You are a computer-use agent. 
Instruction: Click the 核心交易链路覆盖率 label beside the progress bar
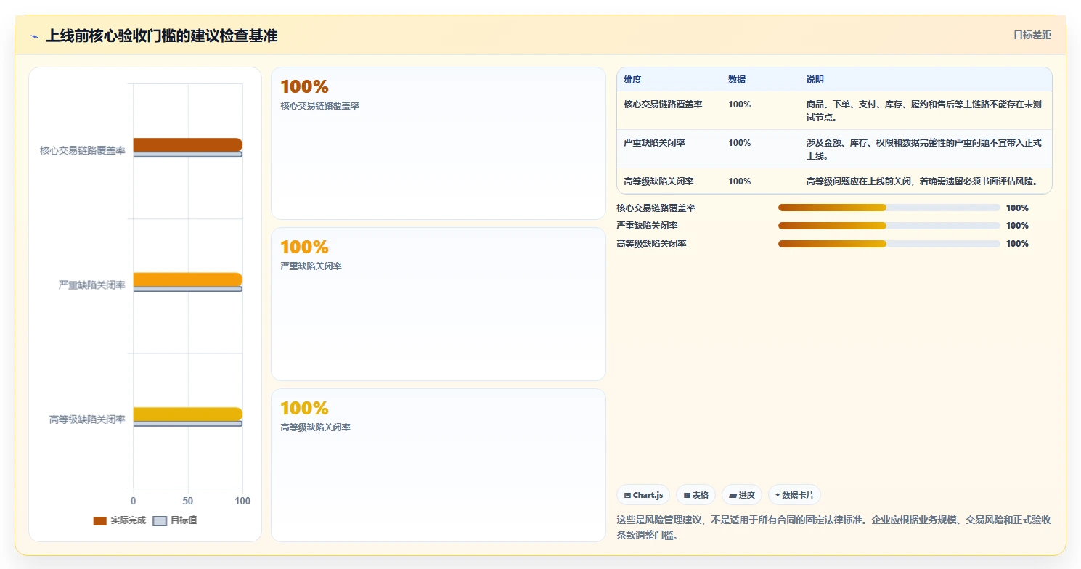[x=656, y=208]
